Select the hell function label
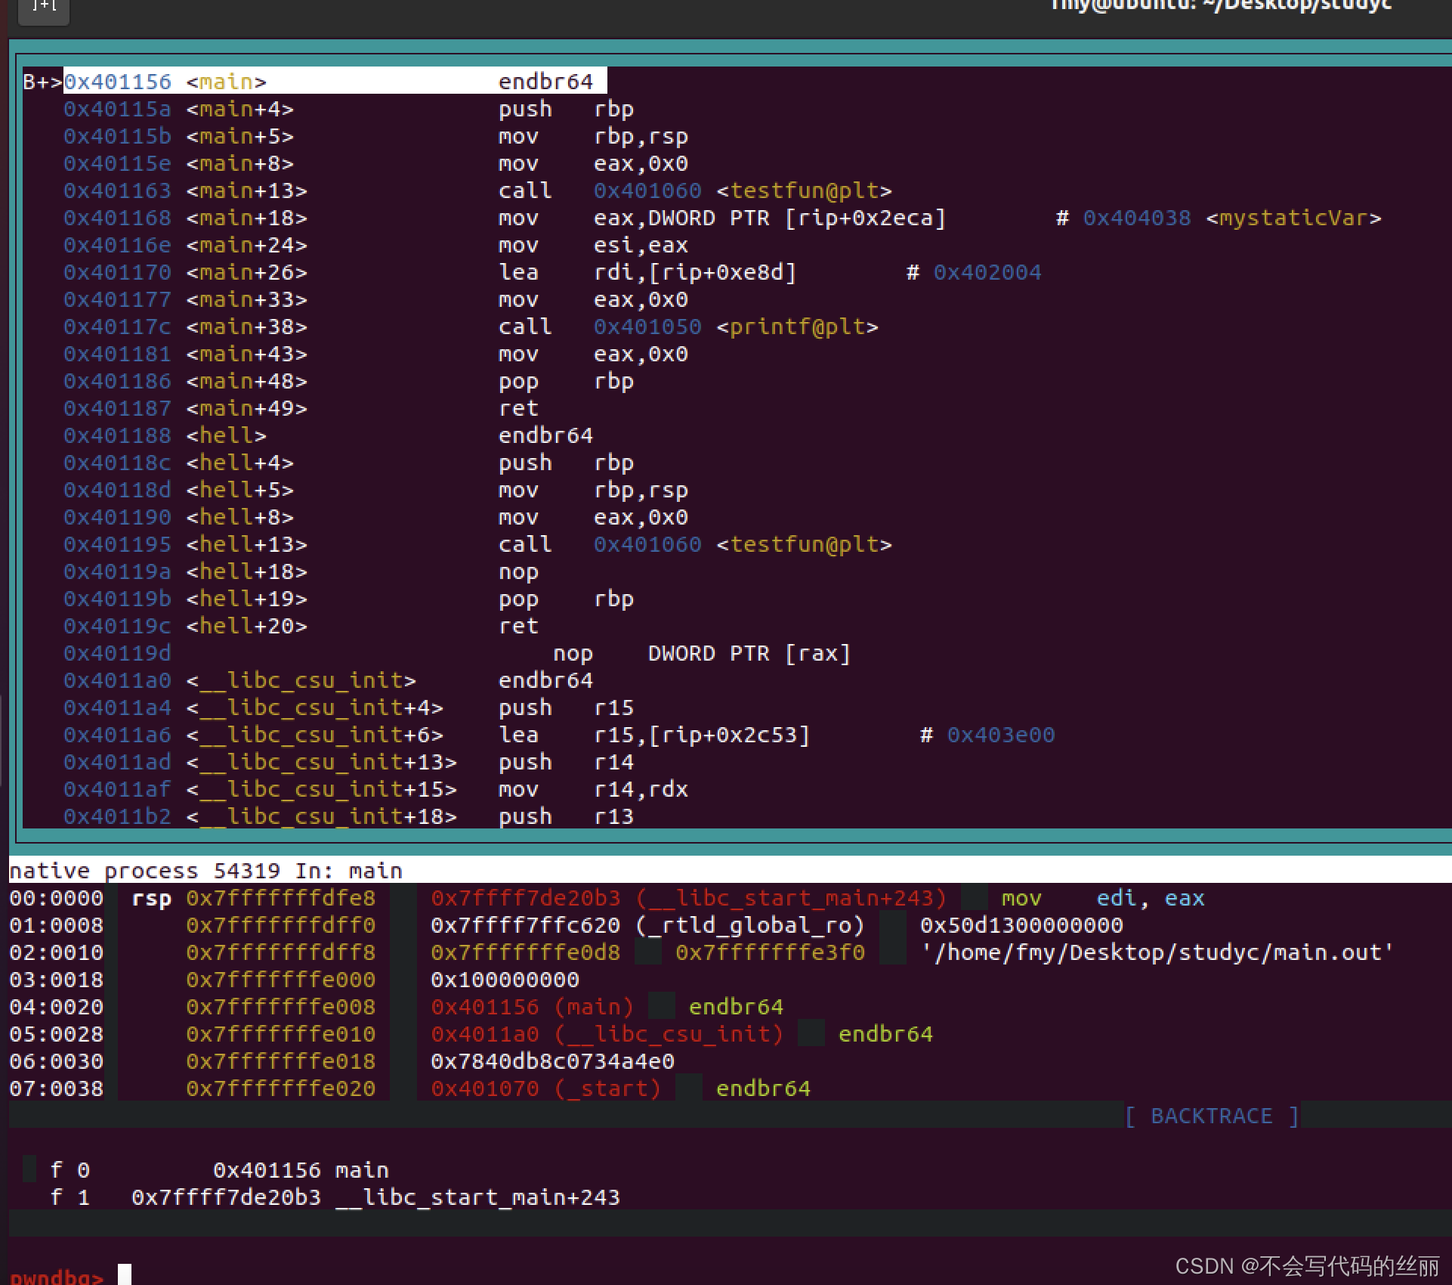 [226, 435]
